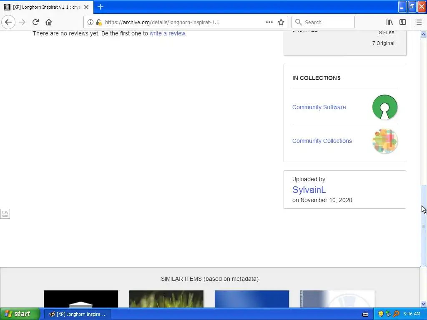Click the forward navigation arrow
Image resolution: width=427 pixels, height=320 pixels.
click(x=22, y=22)
